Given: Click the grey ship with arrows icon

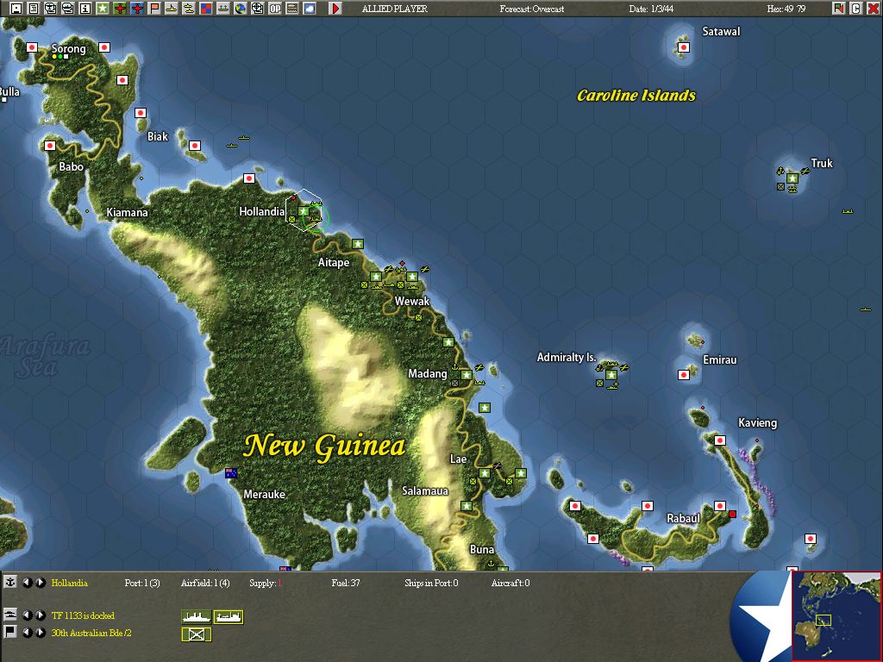Looking at the screenshot, I should pos(223,9).
